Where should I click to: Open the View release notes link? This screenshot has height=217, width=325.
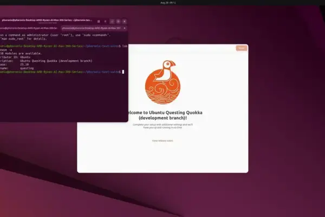click(162, 141)
